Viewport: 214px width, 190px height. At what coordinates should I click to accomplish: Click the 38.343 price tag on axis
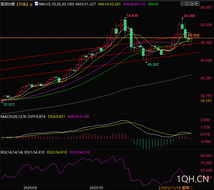pyautogui.click(x=206, y=101)
